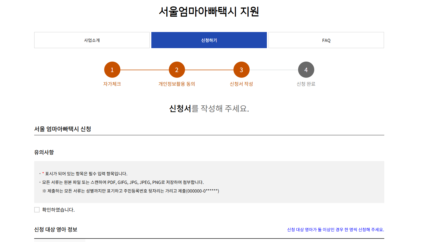Click the 자가체크 step label

coord(112,84)
